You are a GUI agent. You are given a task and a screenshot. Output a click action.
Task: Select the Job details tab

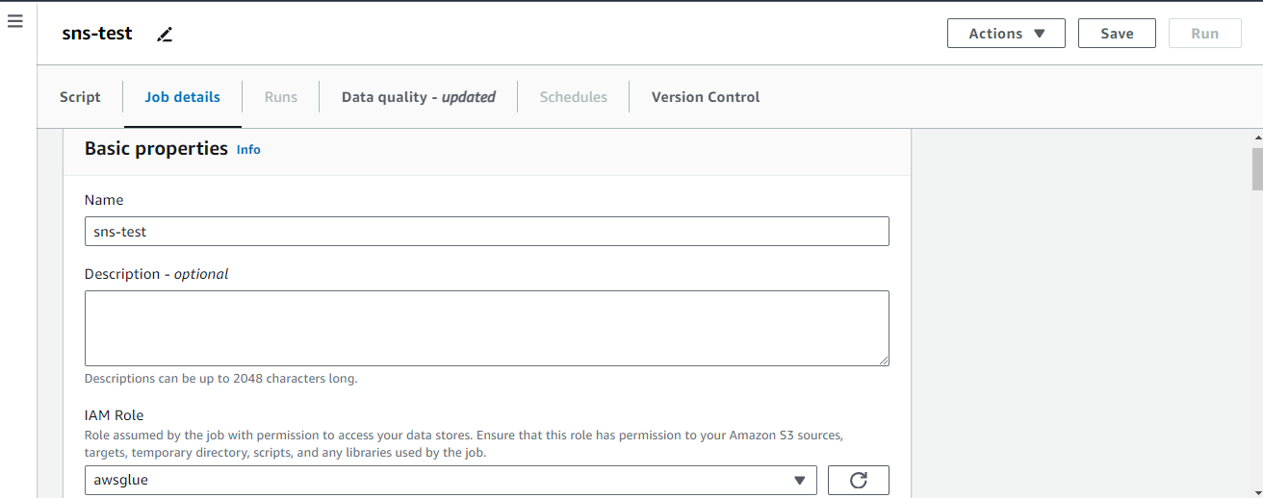(x=182, y=97)
